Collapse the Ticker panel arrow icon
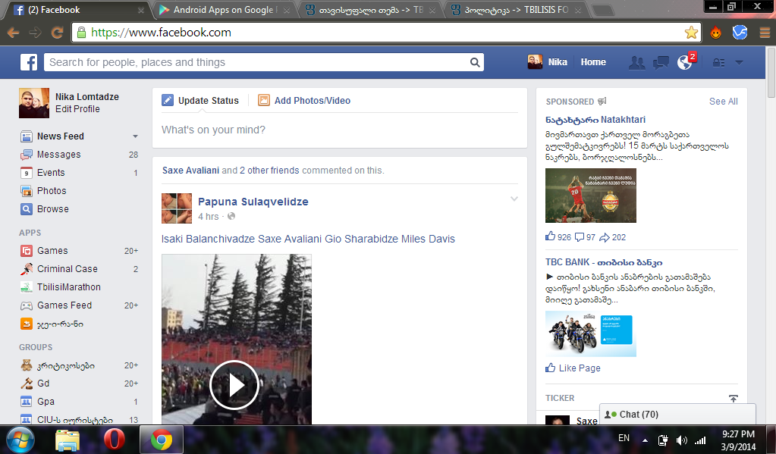The height and width of the screenshot is (454, 776). (x=734, y=398)
